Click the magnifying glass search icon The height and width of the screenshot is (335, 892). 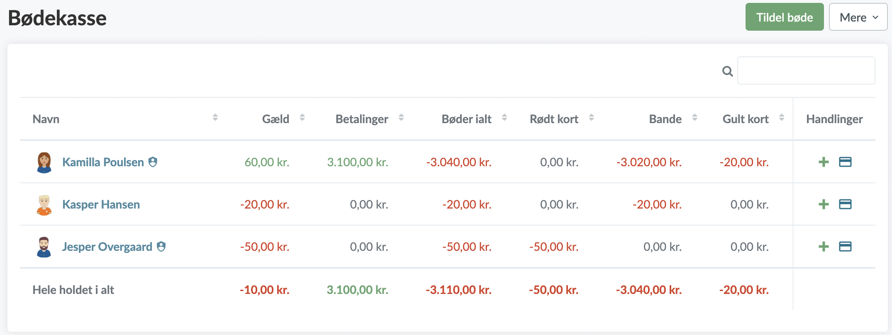[727, 71]
